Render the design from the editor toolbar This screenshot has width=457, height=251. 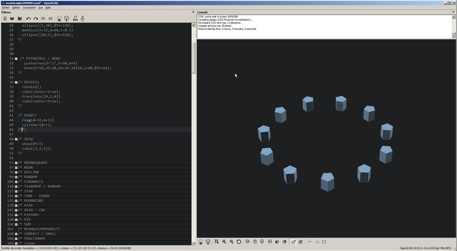point(66,19)
